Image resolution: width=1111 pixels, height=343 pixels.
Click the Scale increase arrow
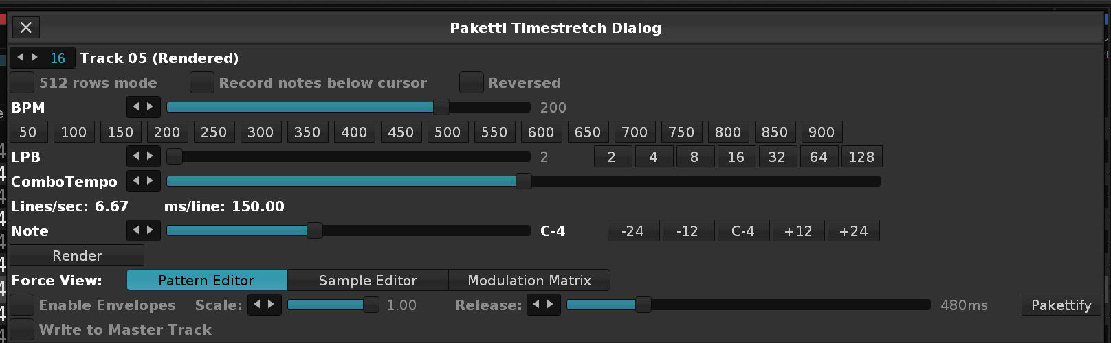(x=272, y=305)
